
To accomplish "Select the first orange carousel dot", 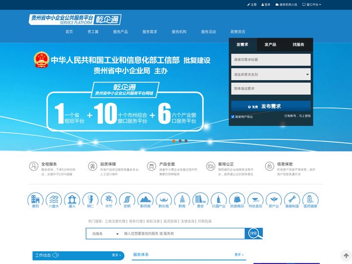I will tap(174, 141).
